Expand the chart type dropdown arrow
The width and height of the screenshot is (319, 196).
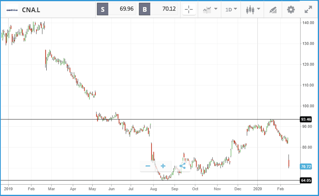pyautogui.click(x=259, y=9)
